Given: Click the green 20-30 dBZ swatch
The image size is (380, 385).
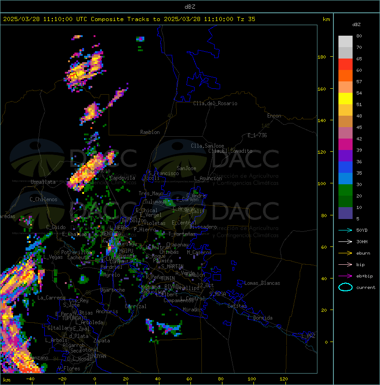Looking at the screenshot, I should click(x=345, y=190).
